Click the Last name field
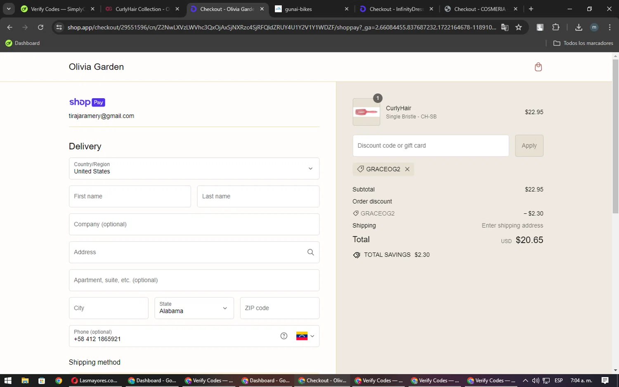619x387 pixels. (258, 196)
